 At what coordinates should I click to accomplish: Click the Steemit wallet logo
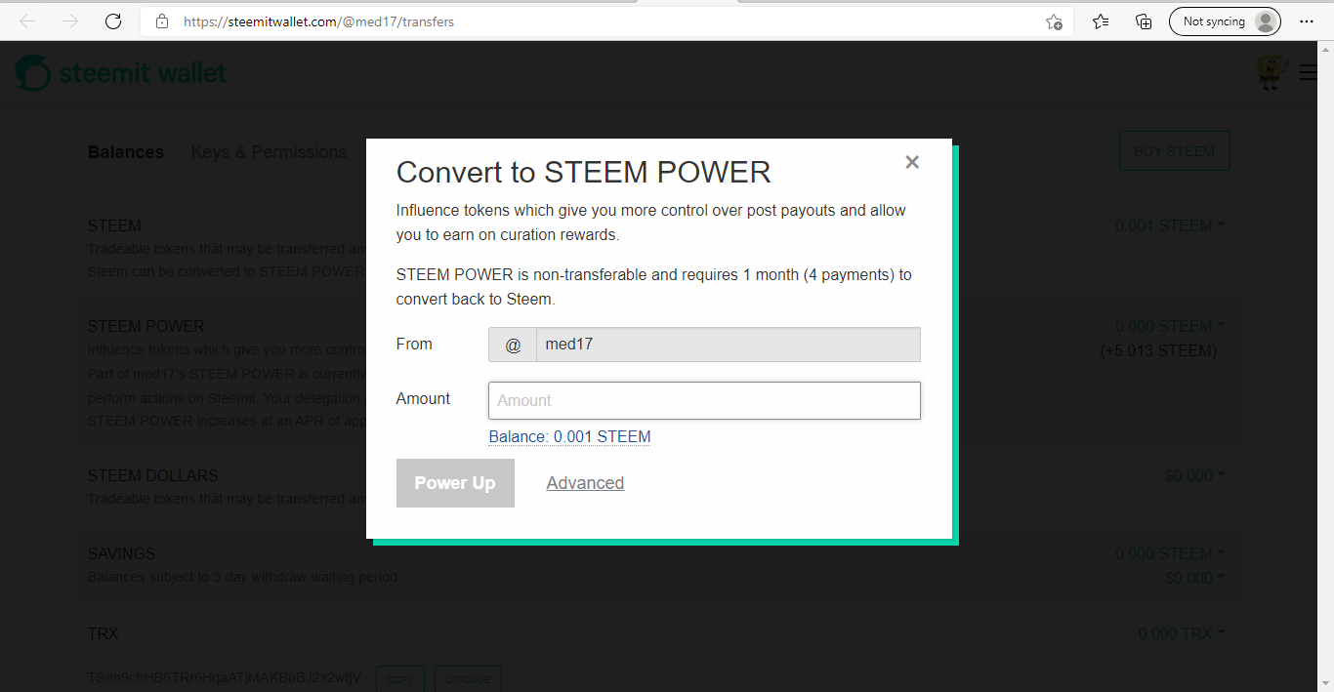click(x=121, y=73)
